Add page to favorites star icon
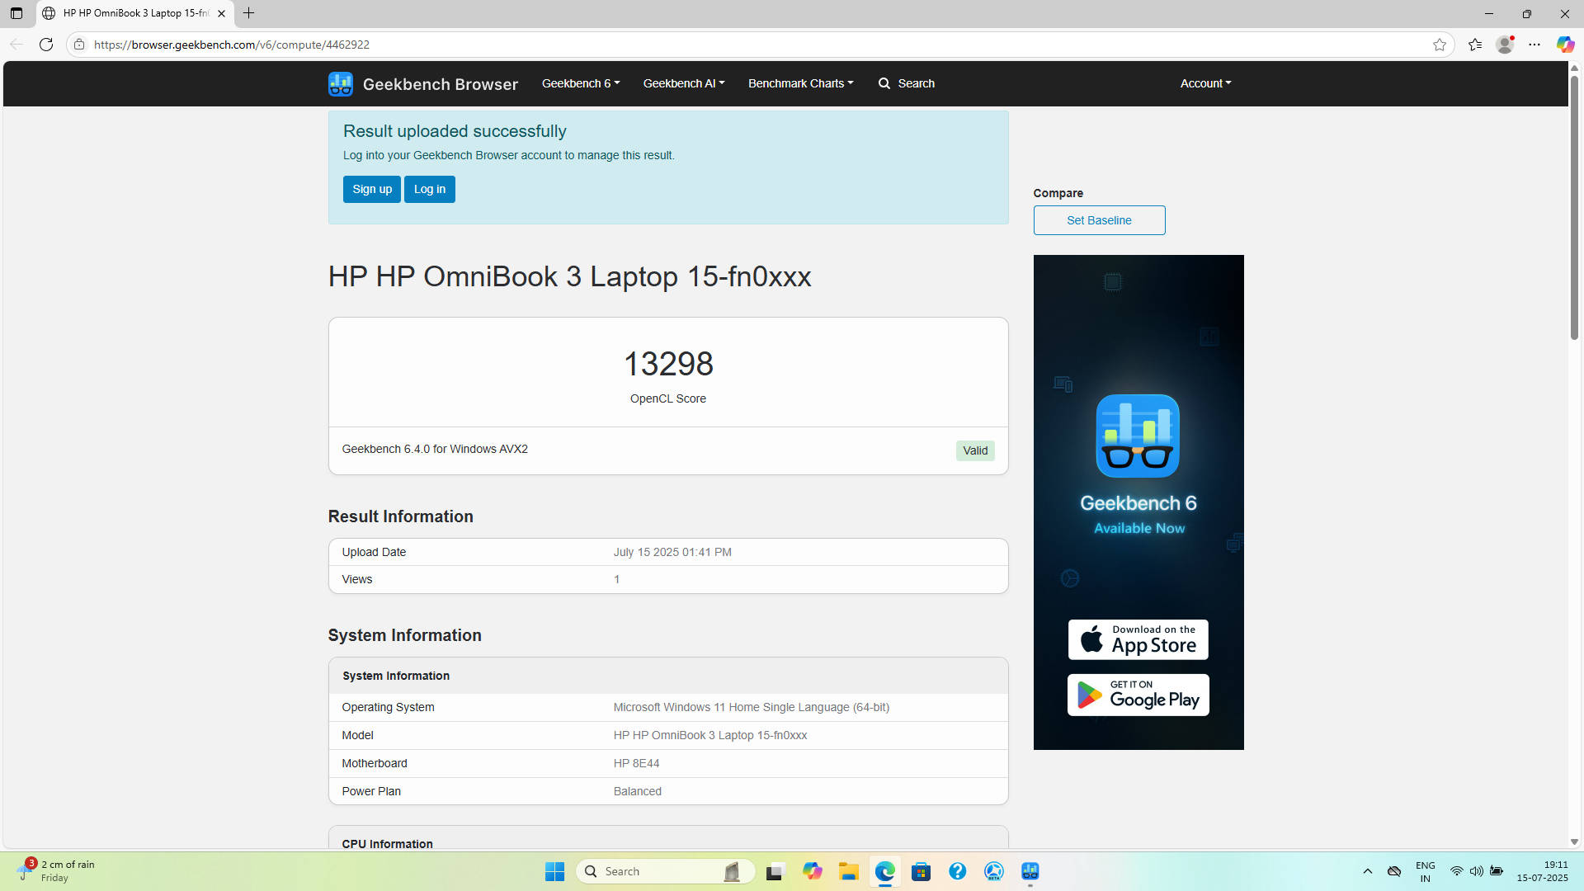1584x891 pixels. click(x=1440, y=45)
